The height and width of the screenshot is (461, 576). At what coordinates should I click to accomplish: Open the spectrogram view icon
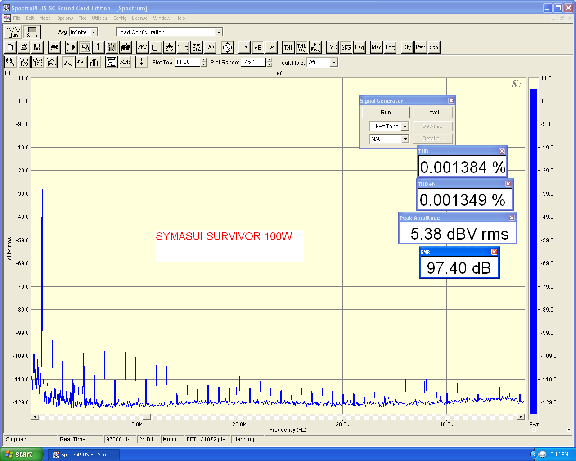[x=112, y=47]
